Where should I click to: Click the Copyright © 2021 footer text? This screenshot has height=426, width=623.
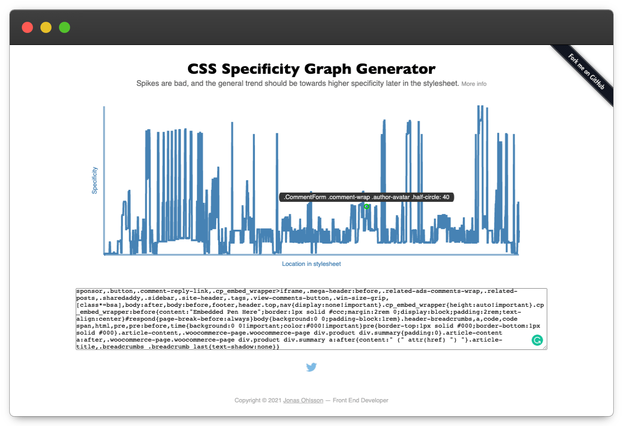click(x=258, y=400)
